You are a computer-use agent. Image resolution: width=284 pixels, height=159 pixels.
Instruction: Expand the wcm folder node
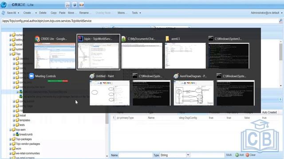(x=10, y=149)
